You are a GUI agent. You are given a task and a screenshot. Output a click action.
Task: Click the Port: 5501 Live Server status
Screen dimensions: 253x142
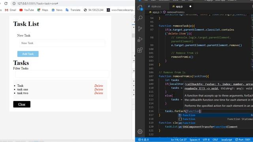[243, 140]
